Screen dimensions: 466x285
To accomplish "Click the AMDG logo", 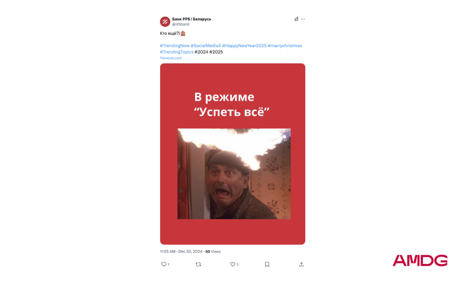I will click(419, 261).
